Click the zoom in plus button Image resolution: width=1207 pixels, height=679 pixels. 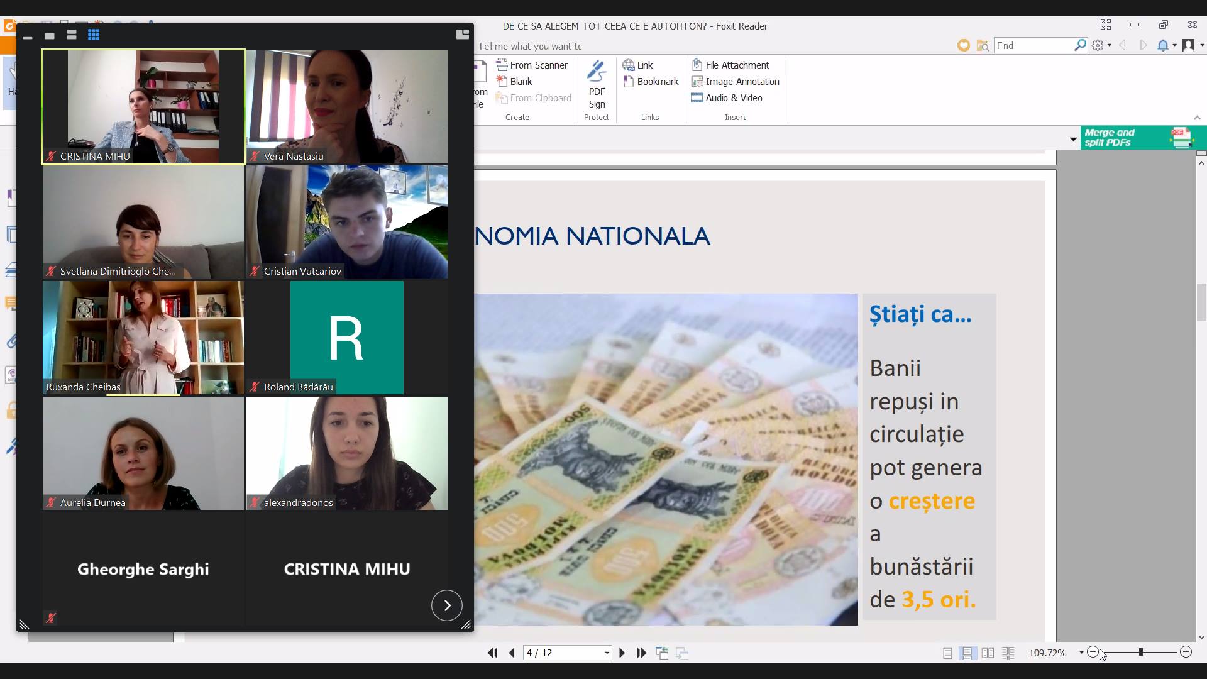pos(1186,652)
